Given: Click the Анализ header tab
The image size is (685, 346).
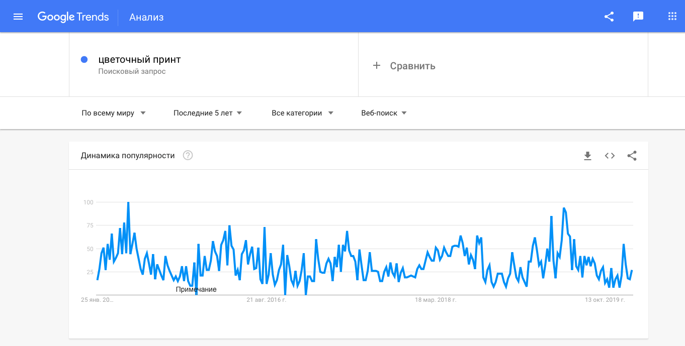Looking at the screenshot, I should point(146,17).
